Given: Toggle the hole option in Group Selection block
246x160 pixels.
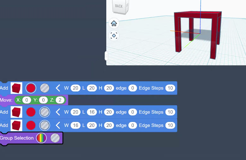Looking at the screenshot, I should (x=55, y=138).
